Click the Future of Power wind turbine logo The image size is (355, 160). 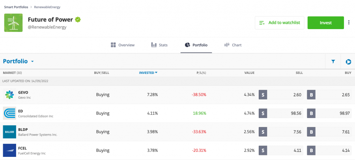pos(13,22)
